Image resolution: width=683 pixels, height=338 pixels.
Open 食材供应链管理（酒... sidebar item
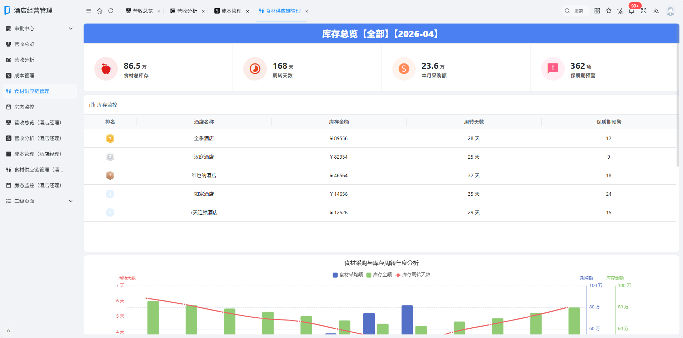40,170
